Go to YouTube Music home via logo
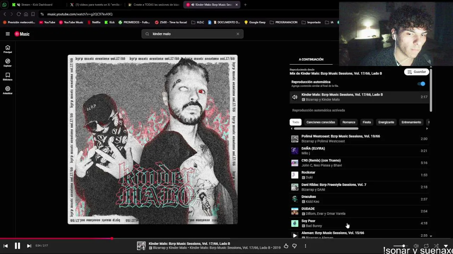 coord(22,34)
